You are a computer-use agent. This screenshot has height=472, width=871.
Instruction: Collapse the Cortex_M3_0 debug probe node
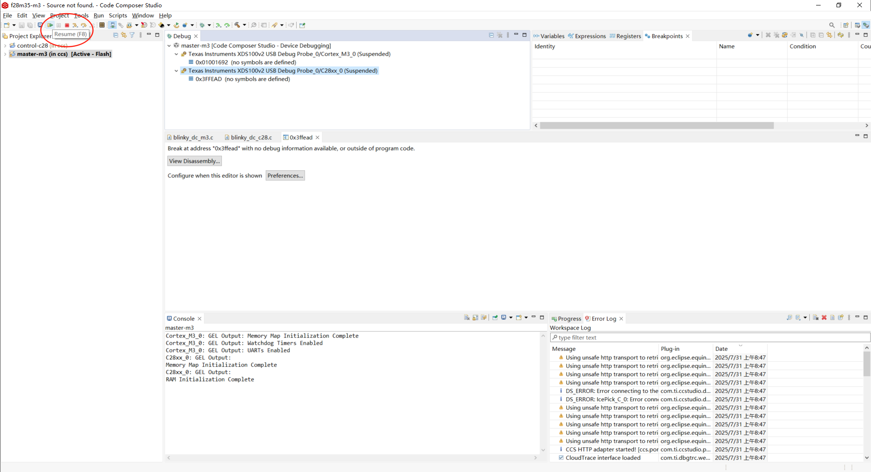pyautogui.click(x=176, y=54)
